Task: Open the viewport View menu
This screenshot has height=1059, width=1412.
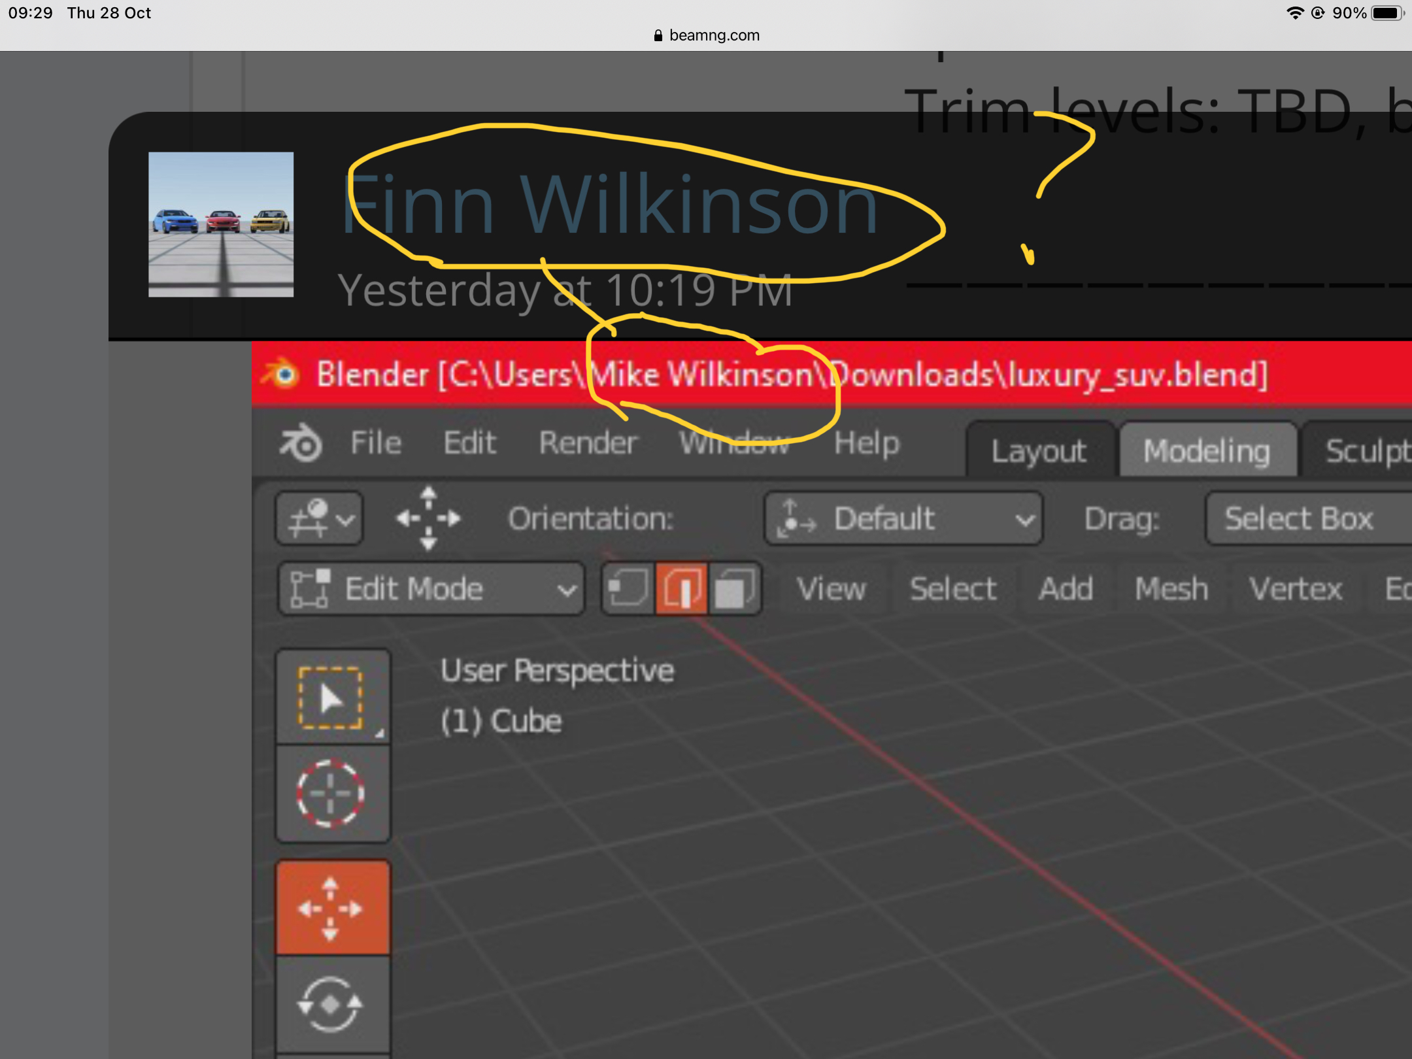Action: click(x=831, y=588)
